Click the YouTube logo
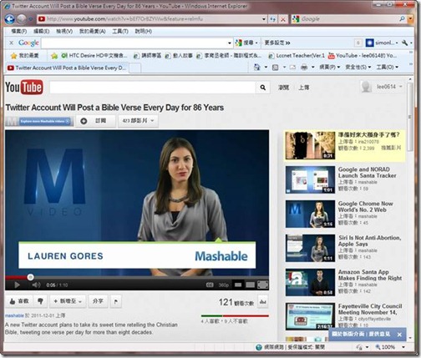Image resolution: width=421 pixels, height=358 pixels. 24,88
